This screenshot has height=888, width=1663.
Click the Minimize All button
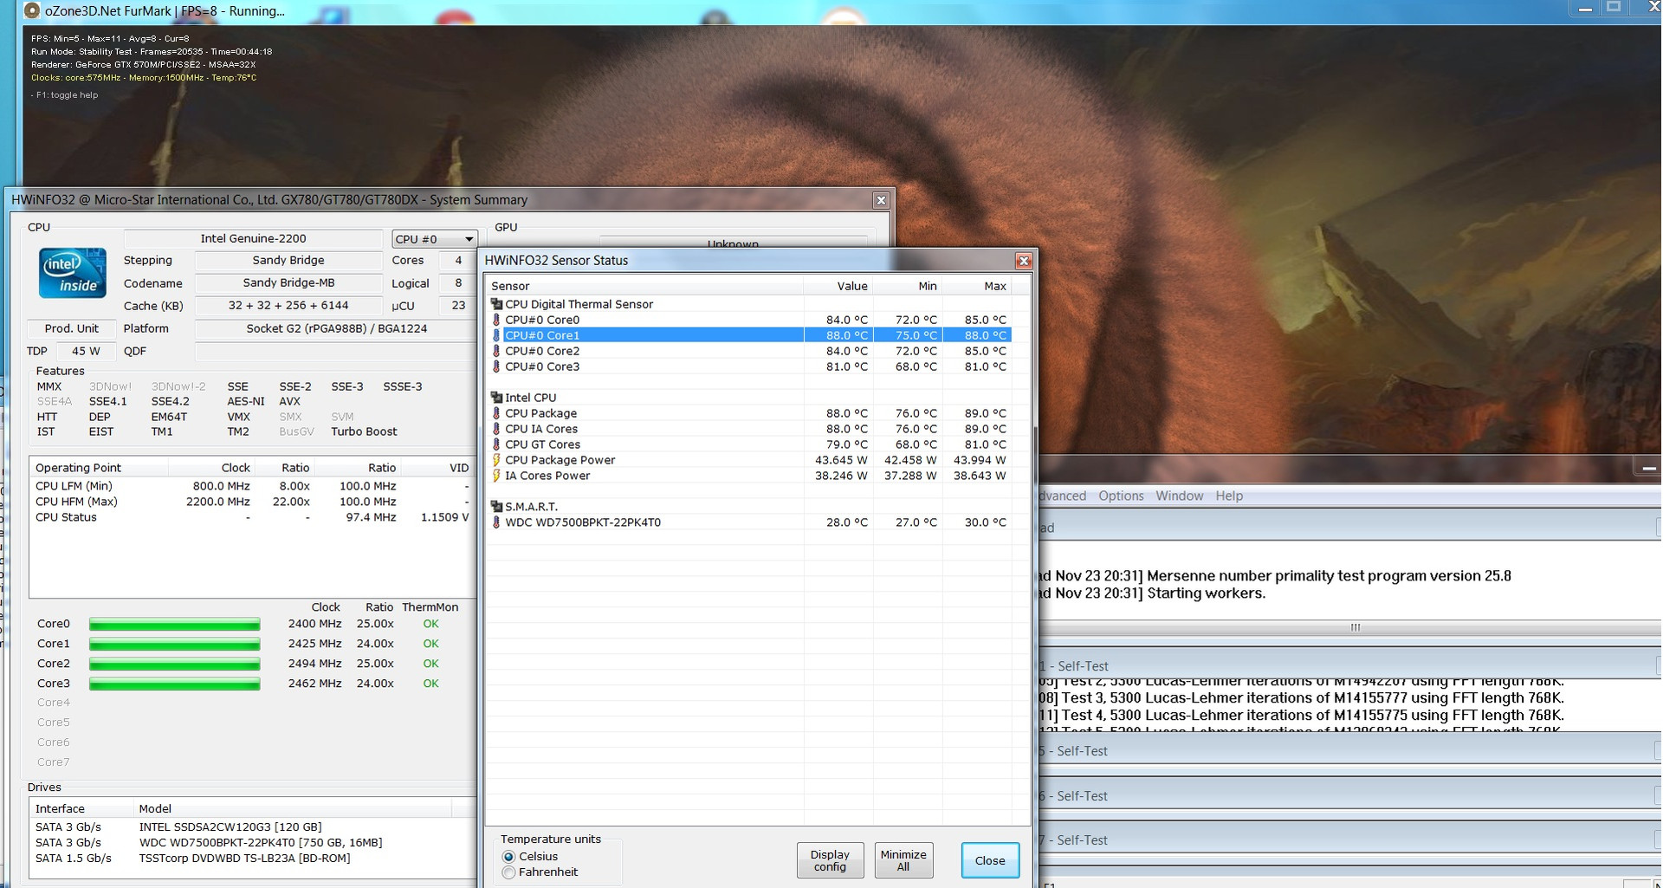coord(903,860)
